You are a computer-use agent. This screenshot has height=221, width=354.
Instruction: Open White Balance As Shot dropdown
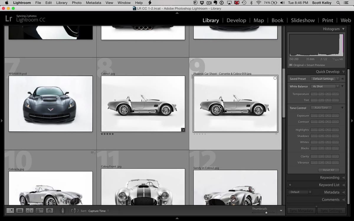tap(325, 86)
